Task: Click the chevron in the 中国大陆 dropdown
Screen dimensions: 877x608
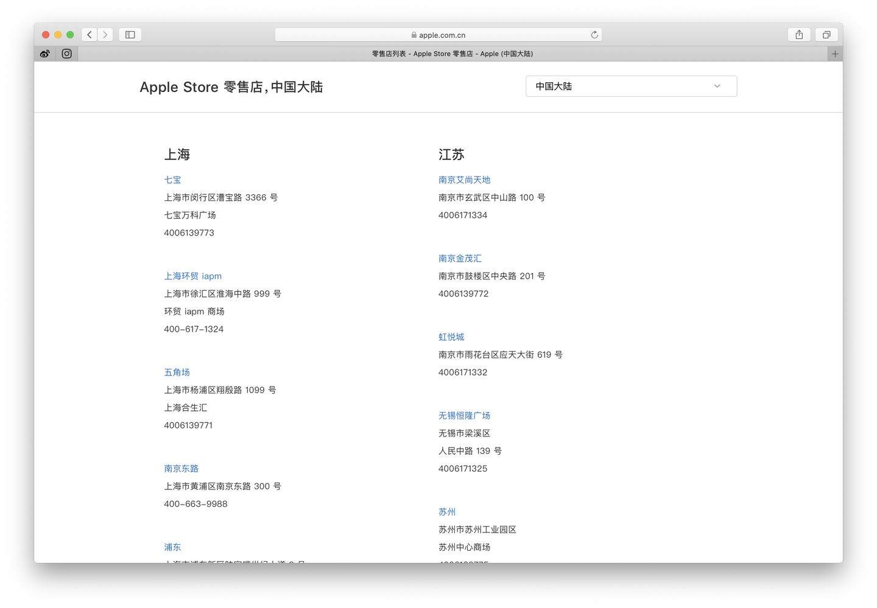Action: pyautogui.click(x=717, y=86)
